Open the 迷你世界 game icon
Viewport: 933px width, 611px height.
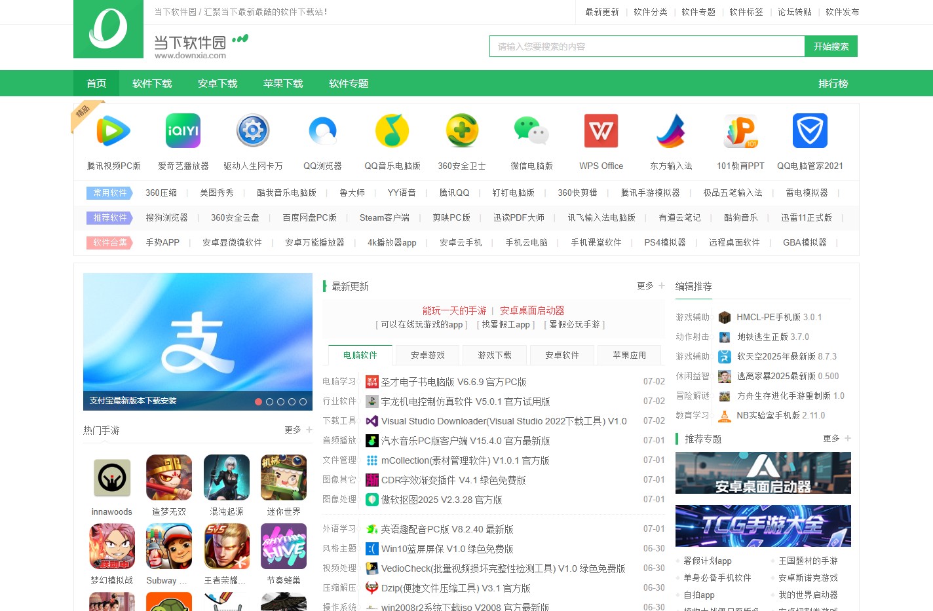point(284,477)
